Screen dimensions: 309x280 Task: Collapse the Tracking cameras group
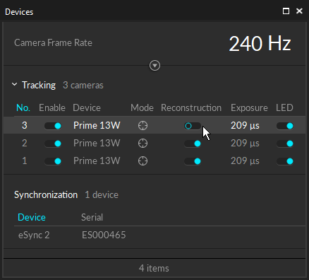pyautogui.click(x=15, y=84)
